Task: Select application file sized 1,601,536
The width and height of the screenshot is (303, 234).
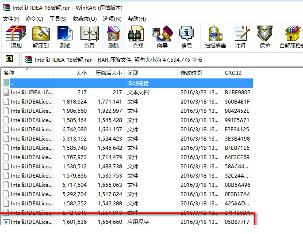Action: click(128, 222)
